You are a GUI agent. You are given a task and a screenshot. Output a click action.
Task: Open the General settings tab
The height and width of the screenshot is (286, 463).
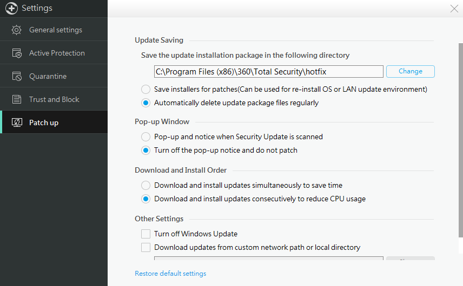(x=55, y=30)
